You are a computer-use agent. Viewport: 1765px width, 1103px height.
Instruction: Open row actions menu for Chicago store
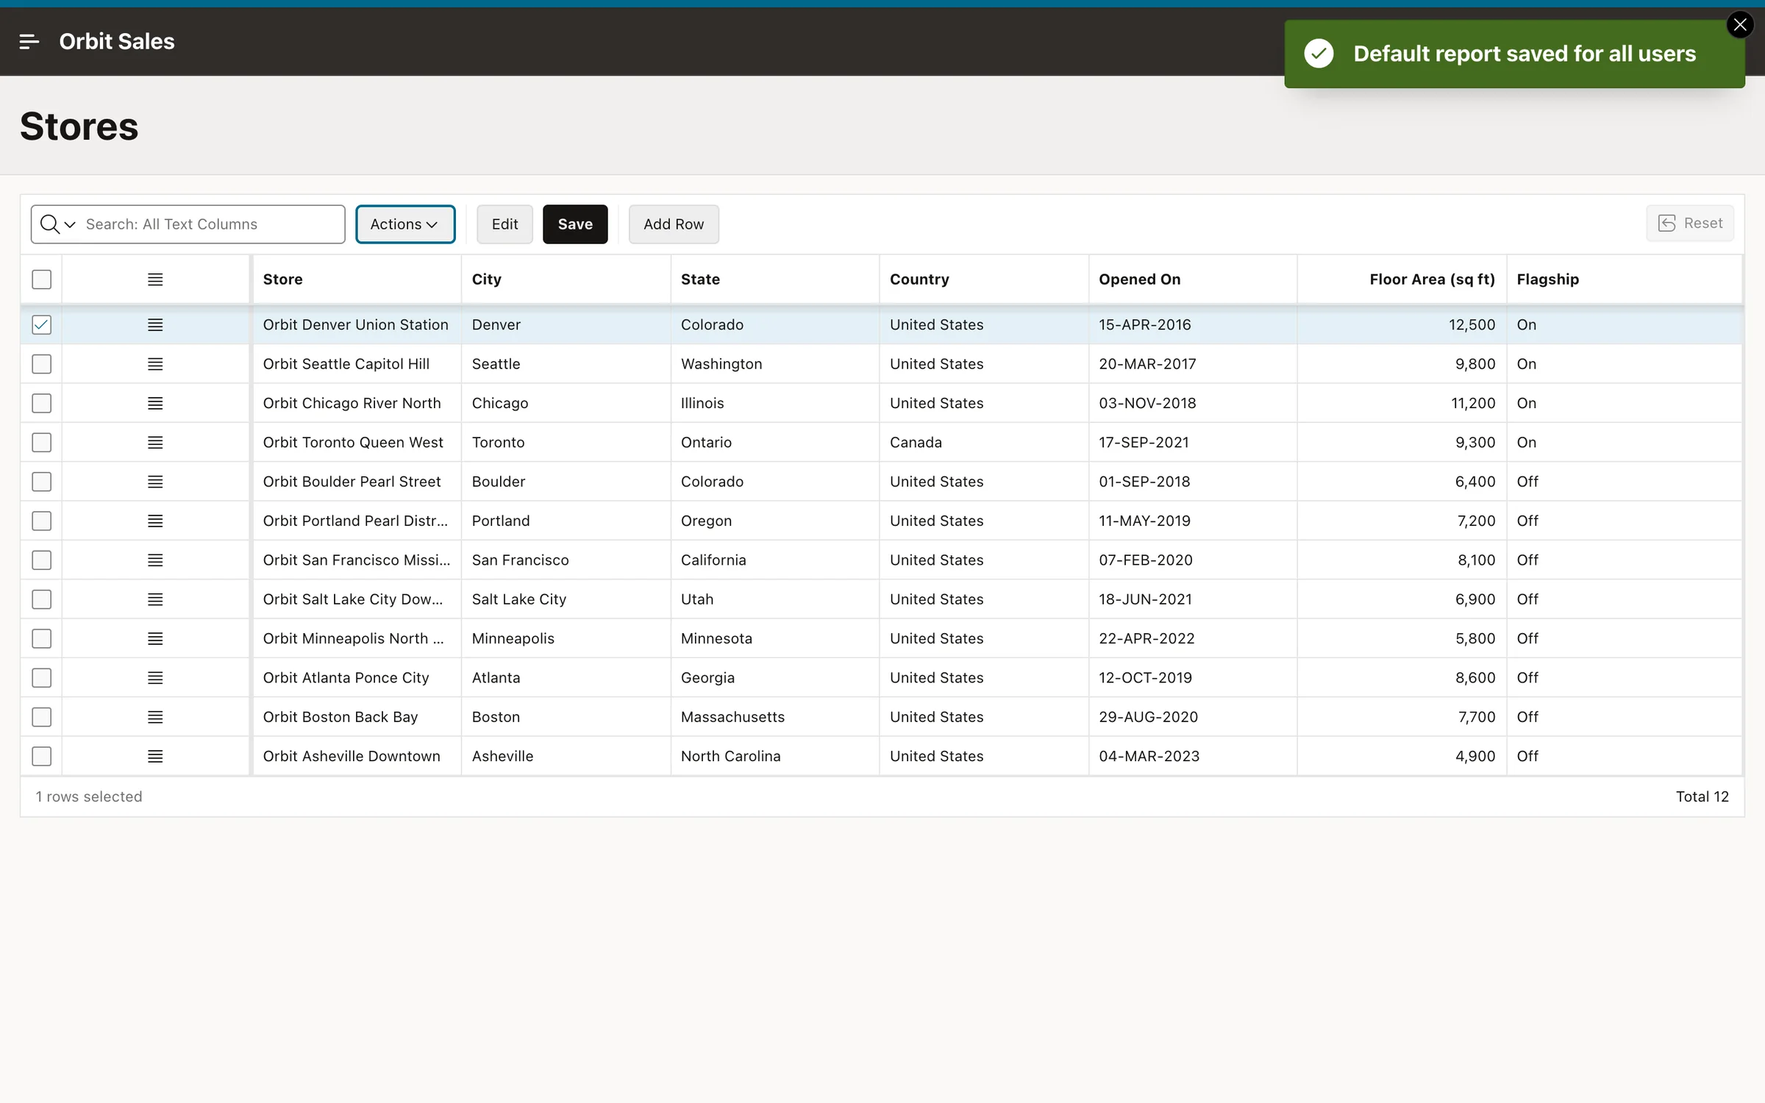pos(155,403)
